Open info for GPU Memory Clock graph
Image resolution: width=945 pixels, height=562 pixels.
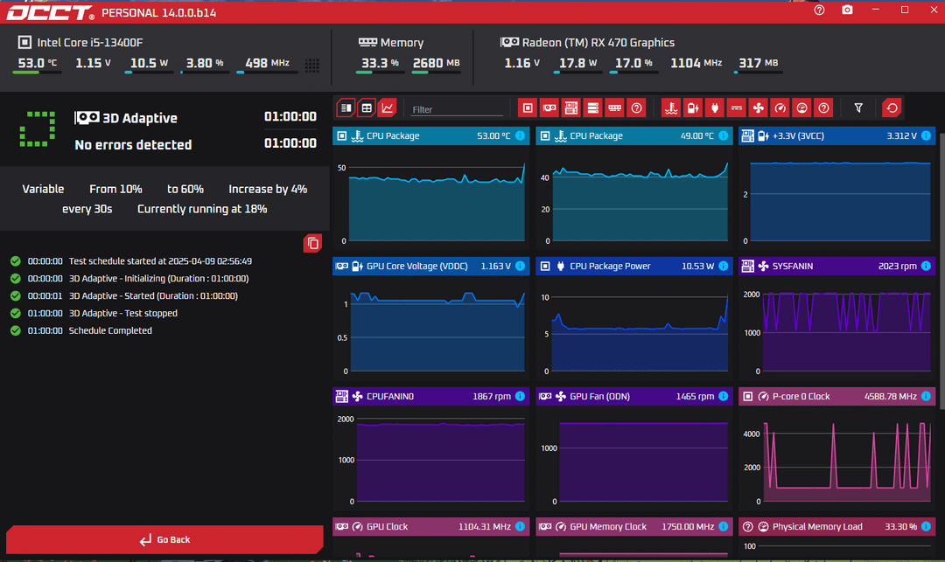tap(724, 526)
